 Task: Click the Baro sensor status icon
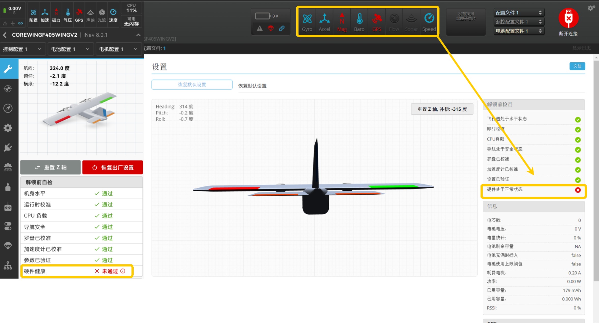point(359,22)
